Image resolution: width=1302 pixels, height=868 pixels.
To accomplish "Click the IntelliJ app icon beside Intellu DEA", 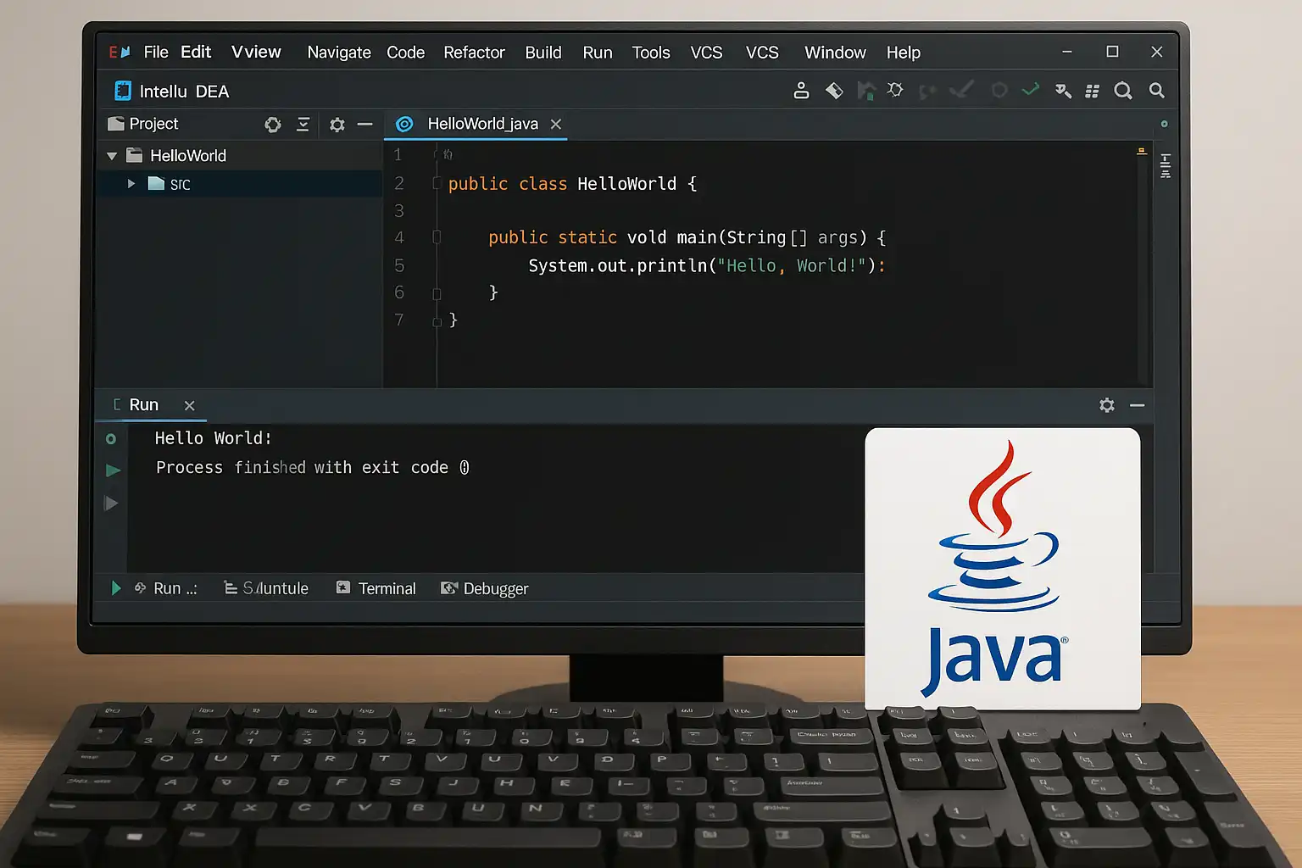I will pos(123,91).
